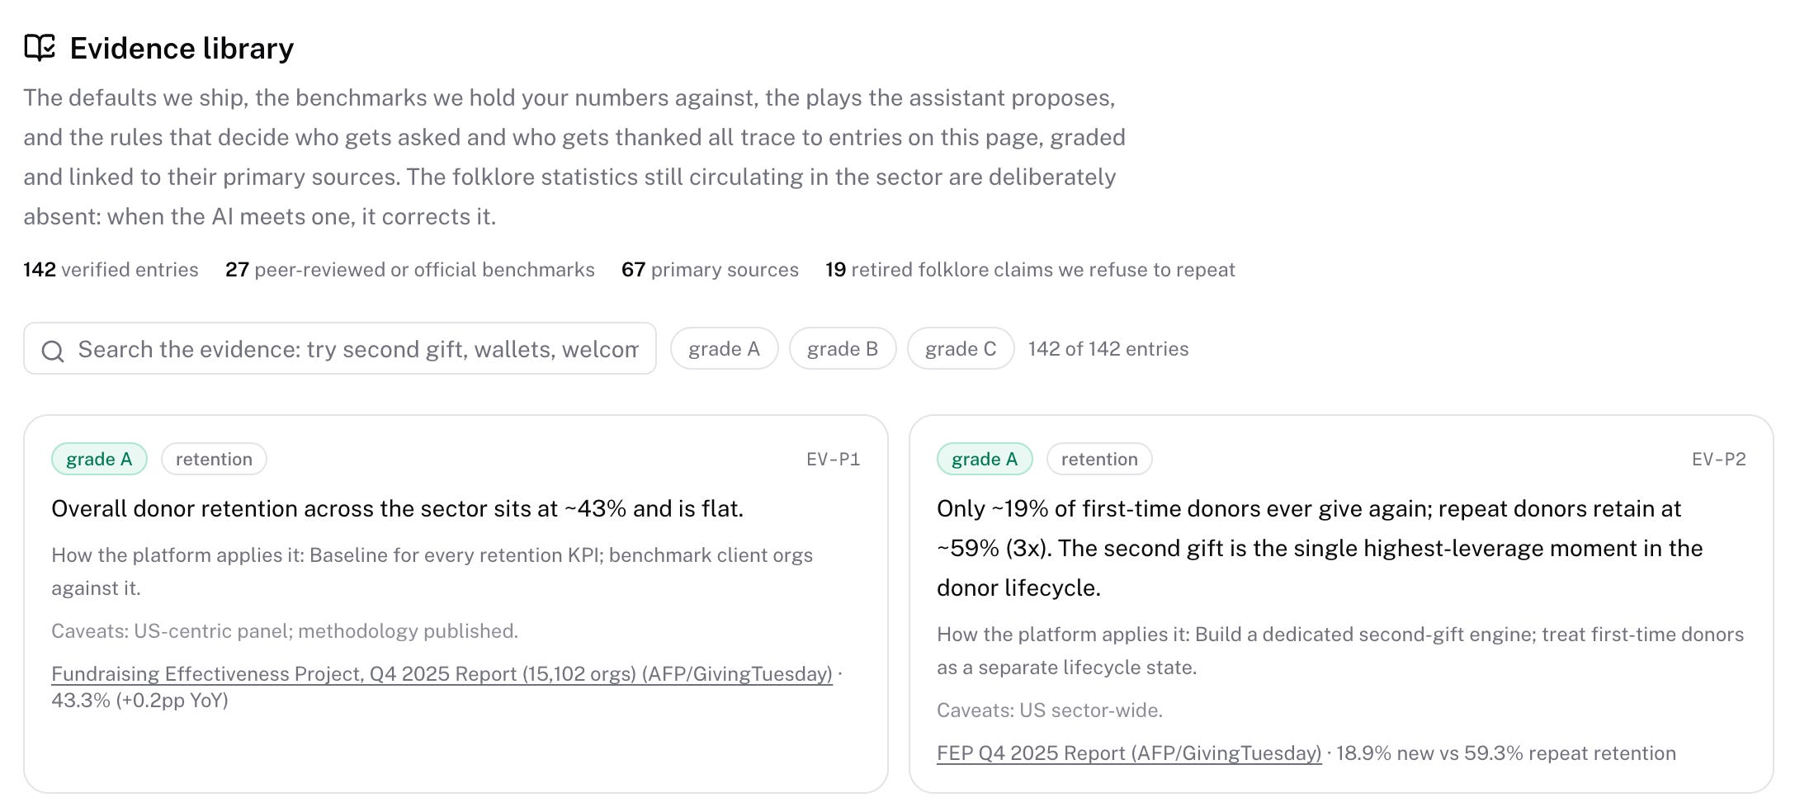Click the 142 of 142 entries counter

1108,349
